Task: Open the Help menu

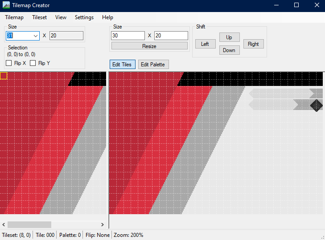Action: pos(107,17)
